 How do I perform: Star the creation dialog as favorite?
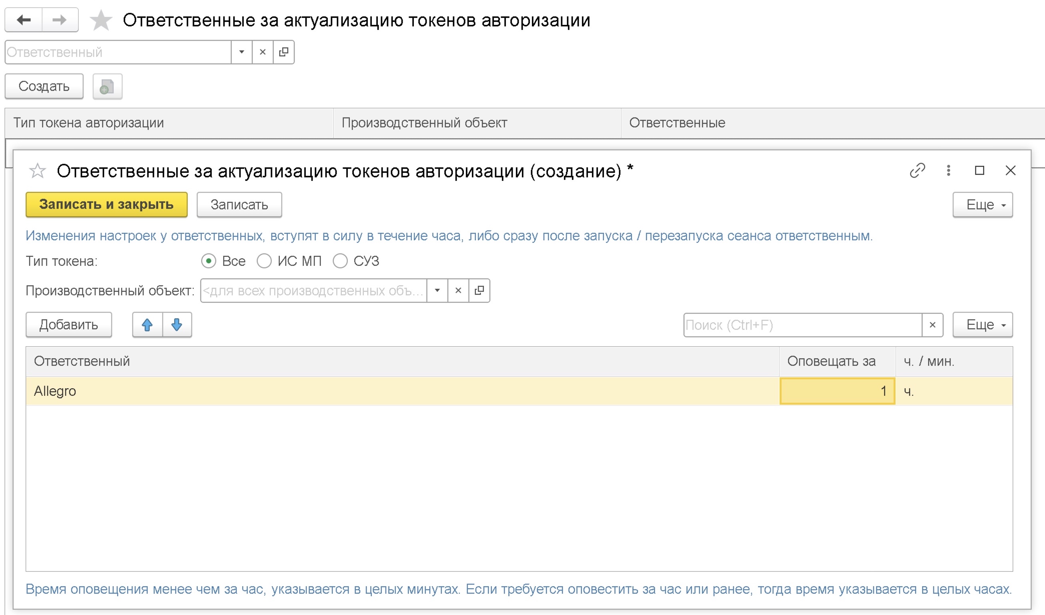pyautogui.click(x=37, y=171)
